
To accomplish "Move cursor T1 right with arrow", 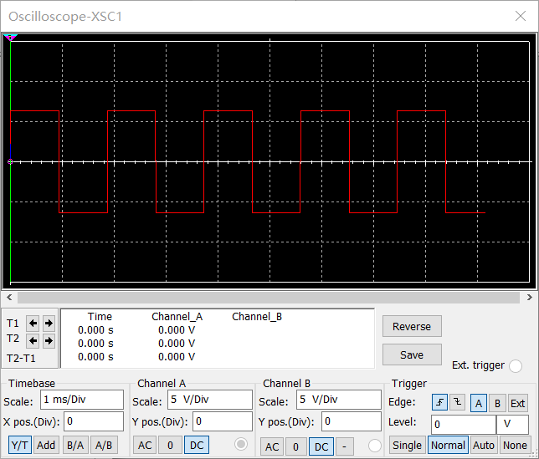I will pyautogui.click(x=49, y=323).
